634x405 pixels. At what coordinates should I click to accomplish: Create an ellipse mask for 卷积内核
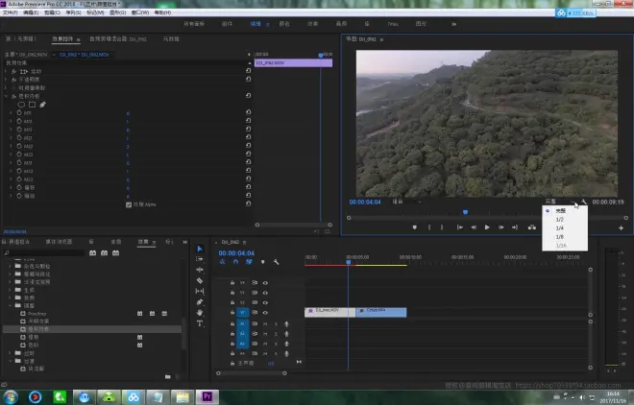[21, 105]
